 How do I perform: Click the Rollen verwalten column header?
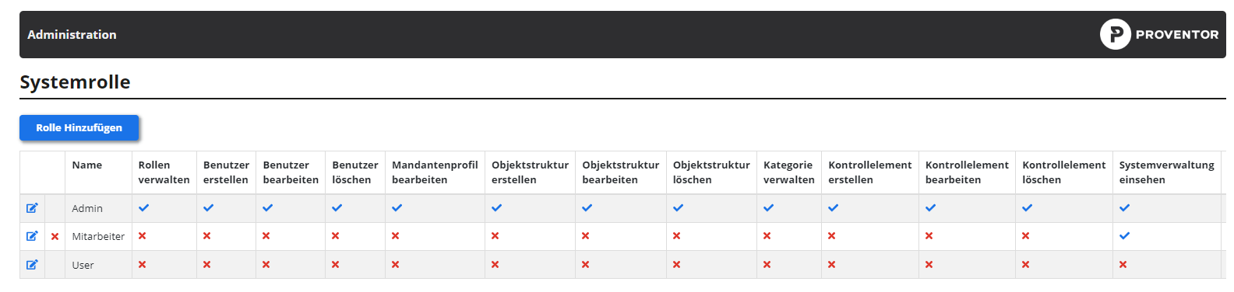164,172
